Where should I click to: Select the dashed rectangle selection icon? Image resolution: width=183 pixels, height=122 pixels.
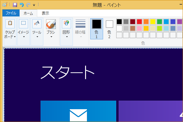23,24
